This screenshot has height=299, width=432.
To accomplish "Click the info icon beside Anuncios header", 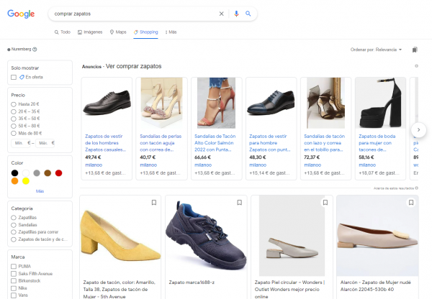I will click(416, 66).
